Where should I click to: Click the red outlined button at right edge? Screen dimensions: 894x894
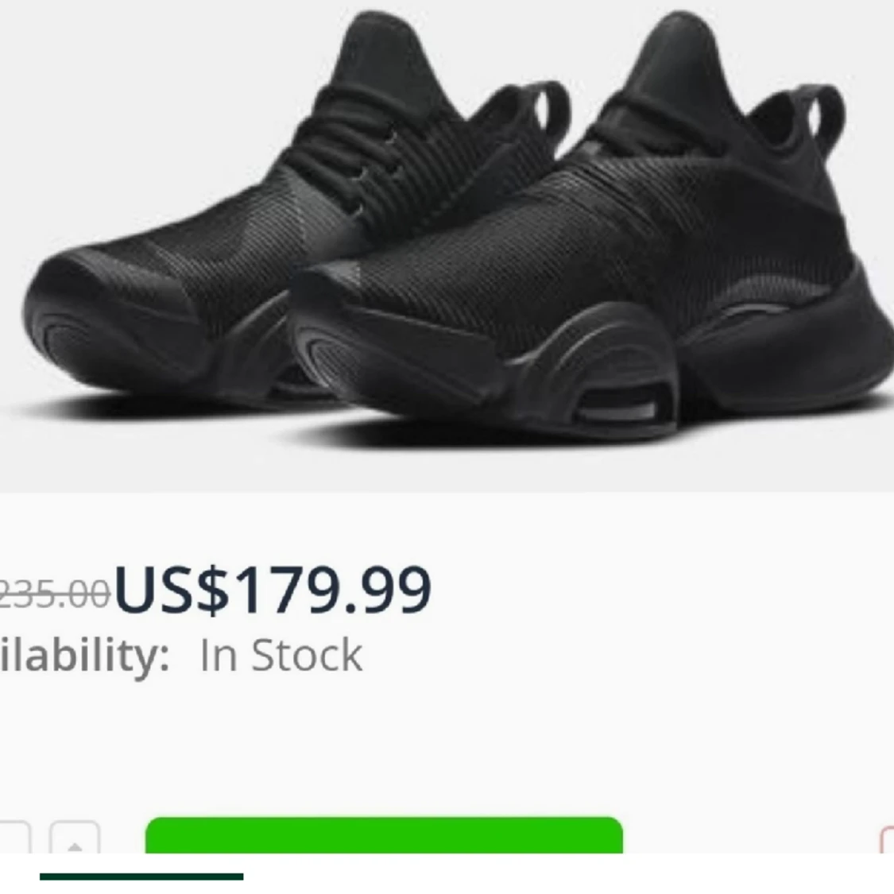[887, 840]
